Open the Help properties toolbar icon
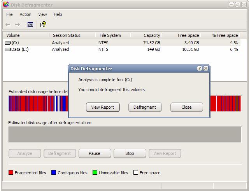This screenshot has width=249, height=191. pyautogui.click(x=43, y=24)
